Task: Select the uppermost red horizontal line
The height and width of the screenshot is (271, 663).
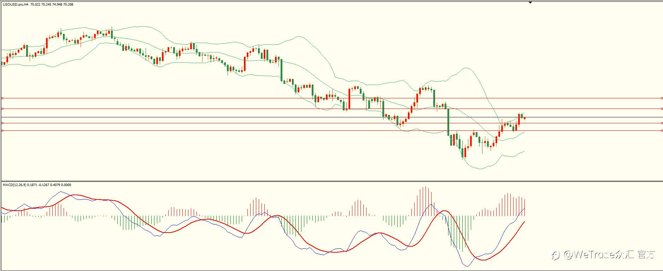Action: pyautogui.click(x=331, y=98)
